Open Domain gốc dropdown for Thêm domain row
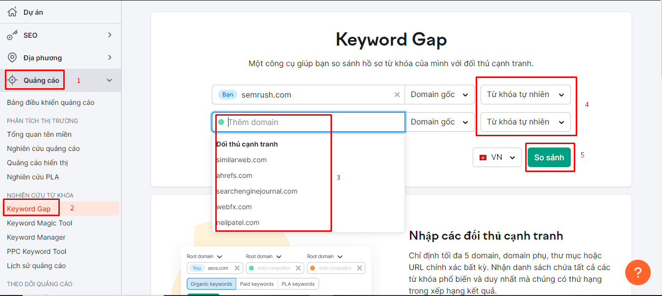Viewport: 662px width, 296px height. pyautogui.click(x=439, y=122)
